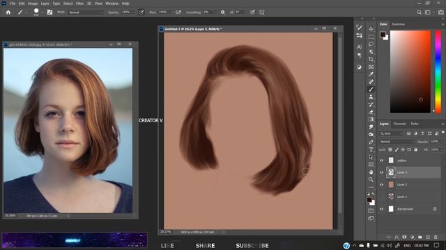Select the Gradient tool
The height and width of the screenshot is (250, 446).
[x=371, y=119]
